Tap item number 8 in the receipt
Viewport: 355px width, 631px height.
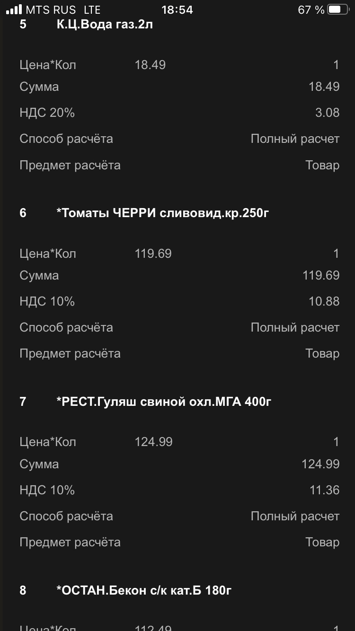click(23, 590)
